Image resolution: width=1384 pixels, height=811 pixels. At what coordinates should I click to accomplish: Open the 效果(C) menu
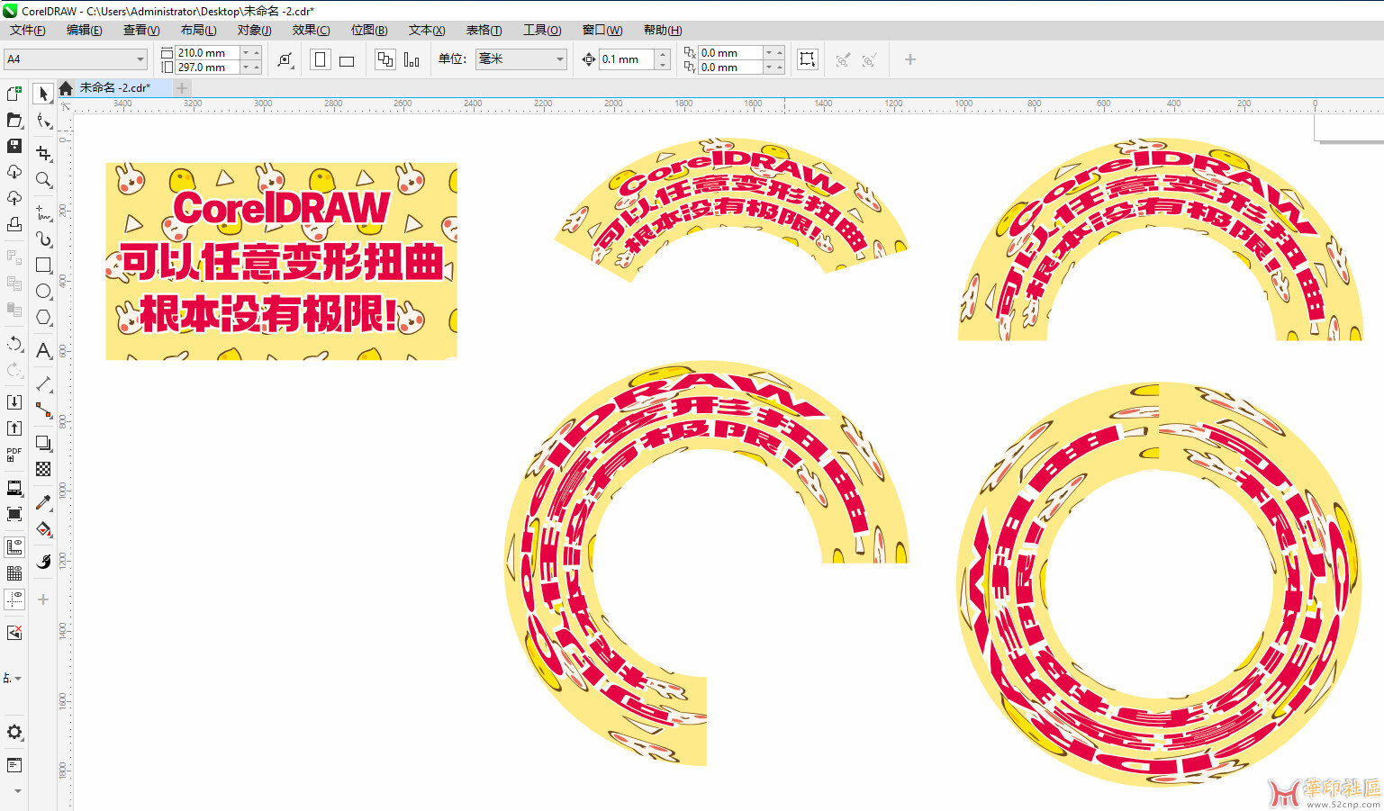pyautogui.click(x=311, y=30)
